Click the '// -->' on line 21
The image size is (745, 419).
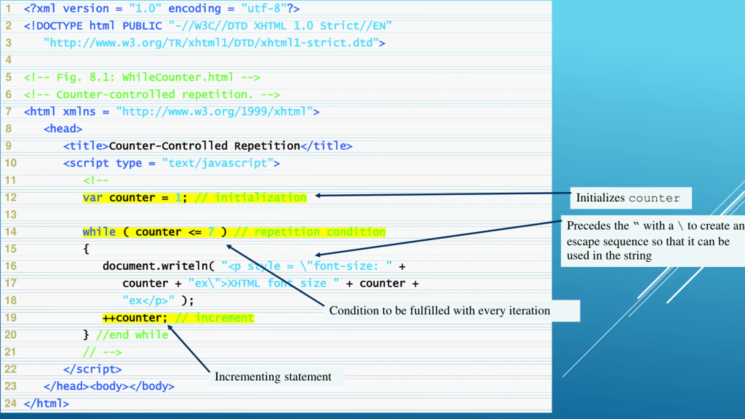coord(102,352)
